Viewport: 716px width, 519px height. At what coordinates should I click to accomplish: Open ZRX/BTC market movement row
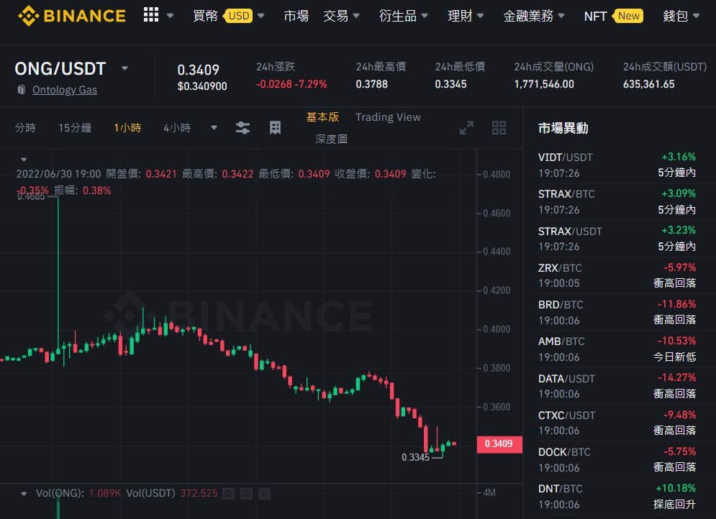[x=617, y=275]
